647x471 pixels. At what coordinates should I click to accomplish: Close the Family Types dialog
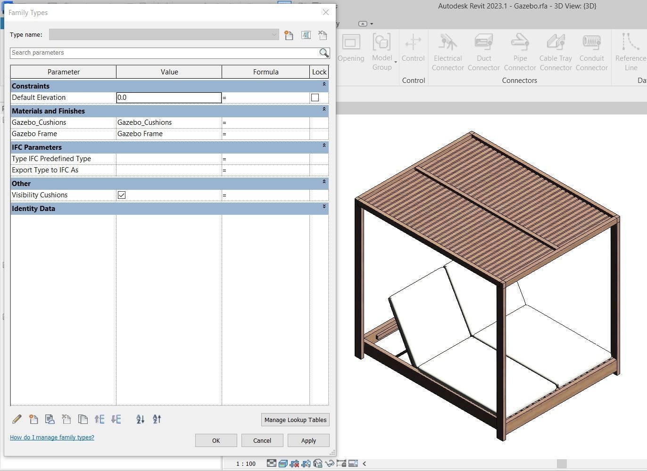coord(326,12)
